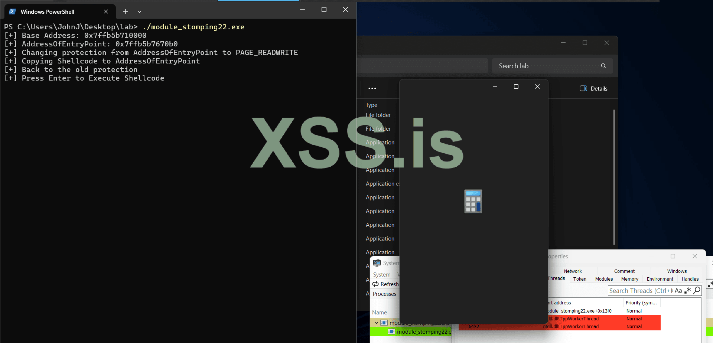Open the new tab dropdown in the terminal

[139, 12]
